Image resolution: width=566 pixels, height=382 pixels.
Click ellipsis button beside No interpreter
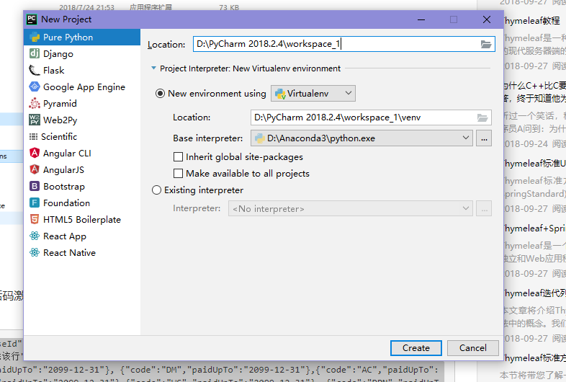[x=484, y=209]
